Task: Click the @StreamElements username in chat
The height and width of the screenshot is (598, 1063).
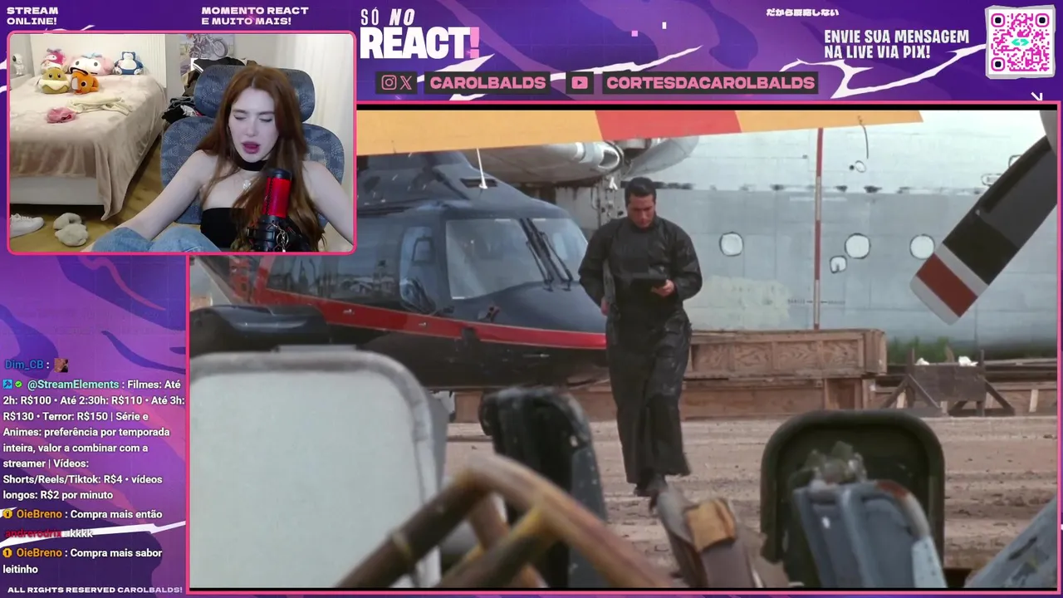Action: [73, 385]
